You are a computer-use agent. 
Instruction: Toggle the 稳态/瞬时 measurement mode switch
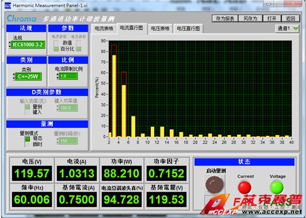click(27, 142)
